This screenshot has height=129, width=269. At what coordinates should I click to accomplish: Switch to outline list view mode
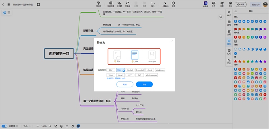coord(9,13)
